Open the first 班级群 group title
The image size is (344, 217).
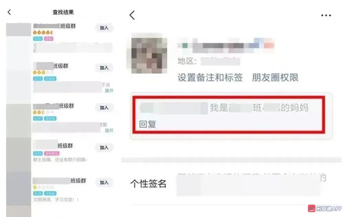pyautogui.click(x=54, y=26)
